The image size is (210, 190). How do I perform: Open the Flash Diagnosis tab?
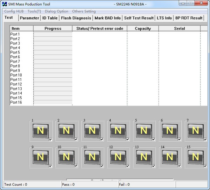(76, 18)
